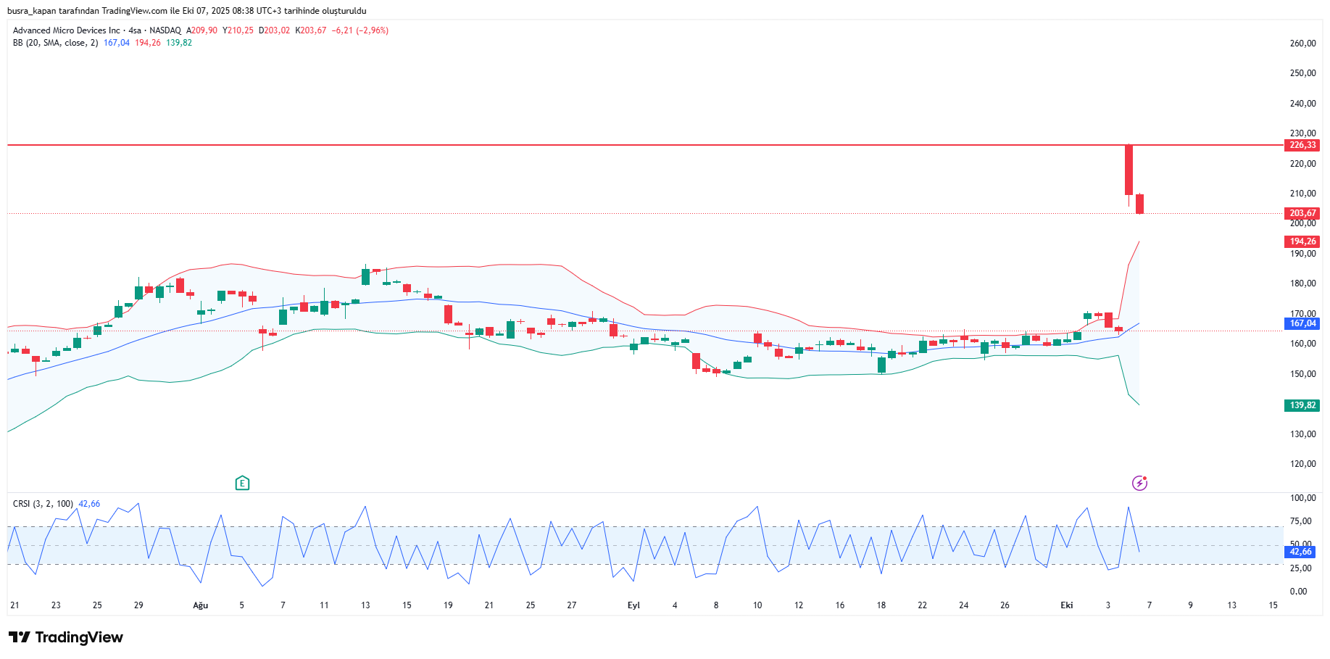Click the busra_kapan TradingView.com header text
Screen dimensions: 1330x659
point(186,11)
